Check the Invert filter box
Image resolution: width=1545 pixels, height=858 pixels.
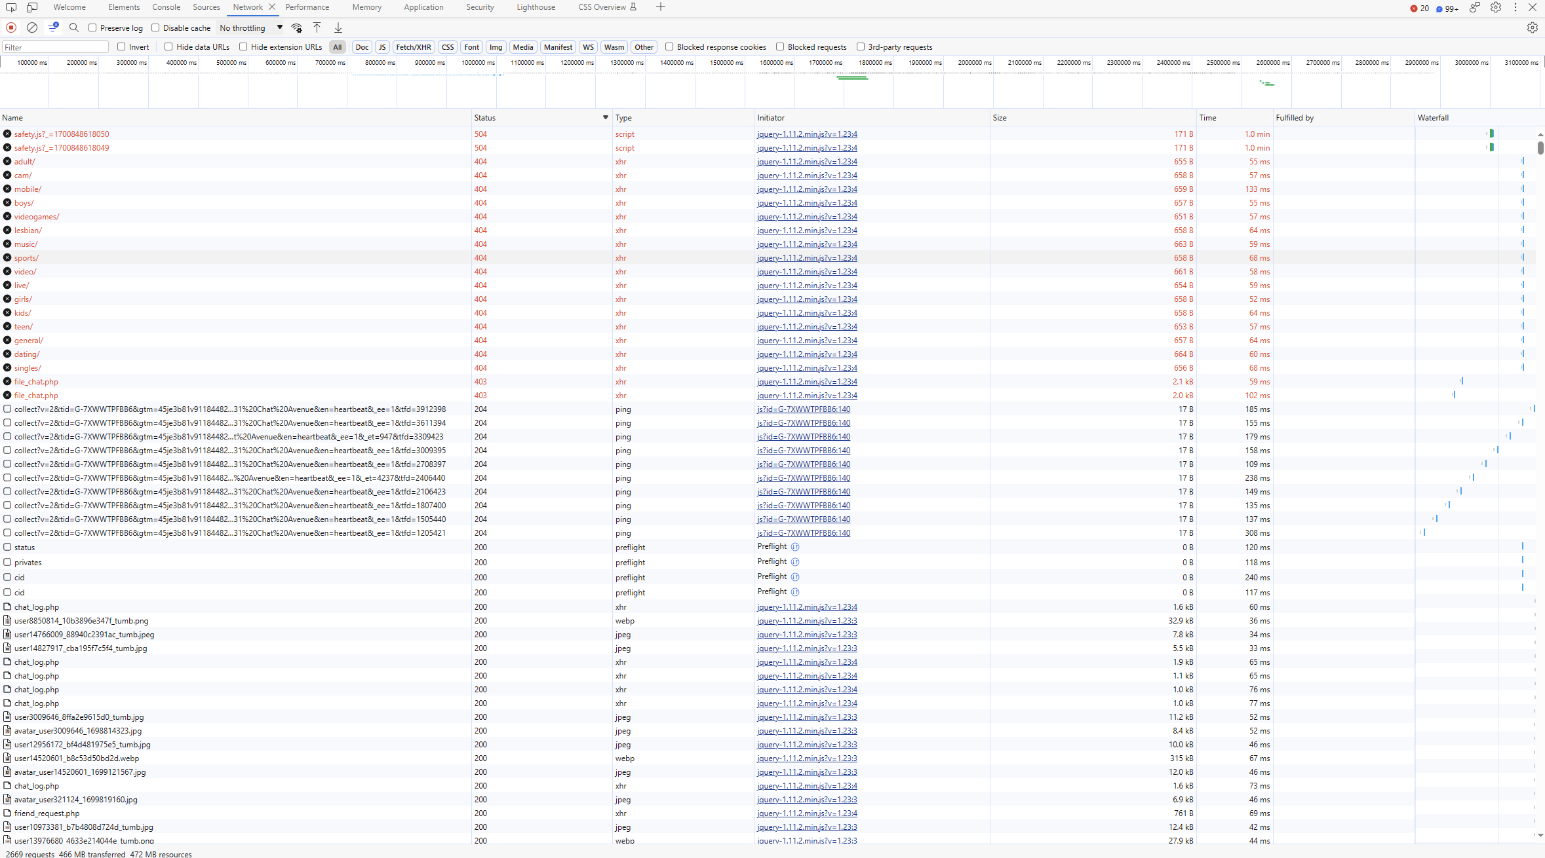(x=121, y=47)
